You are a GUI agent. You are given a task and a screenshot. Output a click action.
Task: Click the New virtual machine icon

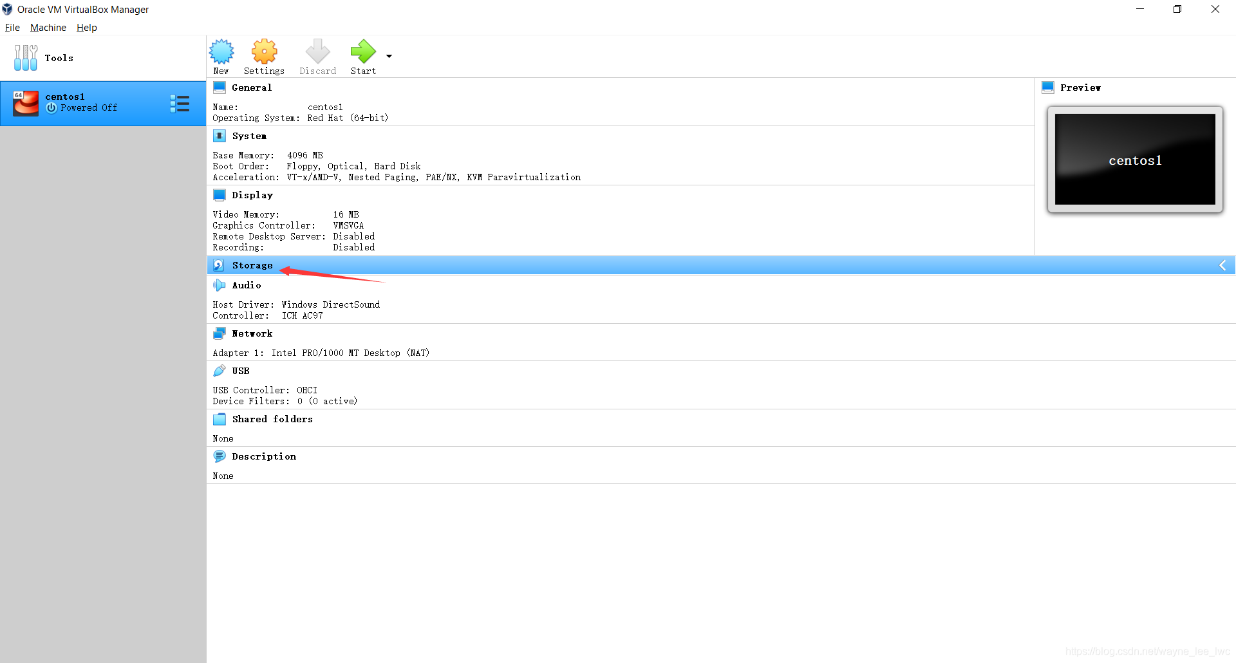tap(221, 51)
